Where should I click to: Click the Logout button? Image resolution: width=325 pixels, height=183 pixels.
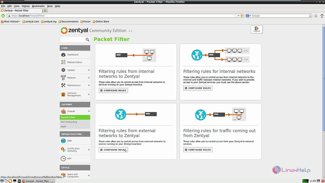pyautogui.click(x=257, y=29)
